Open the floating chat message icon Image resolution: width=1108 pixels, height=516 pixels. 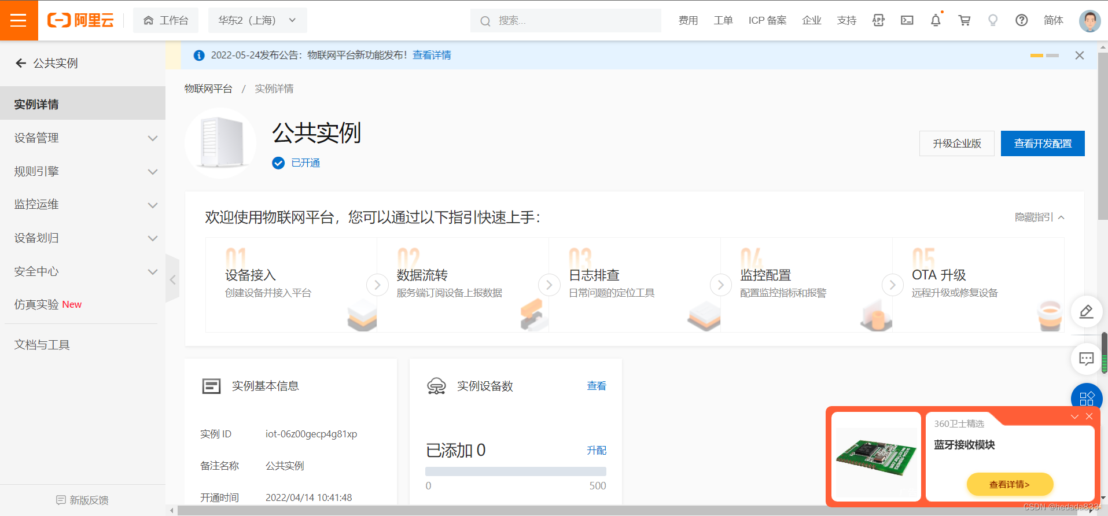(1087, 359)
